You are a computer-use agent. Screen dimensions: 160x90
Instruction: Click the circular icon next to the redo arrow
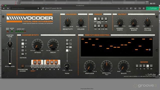(x=127, y=8)
